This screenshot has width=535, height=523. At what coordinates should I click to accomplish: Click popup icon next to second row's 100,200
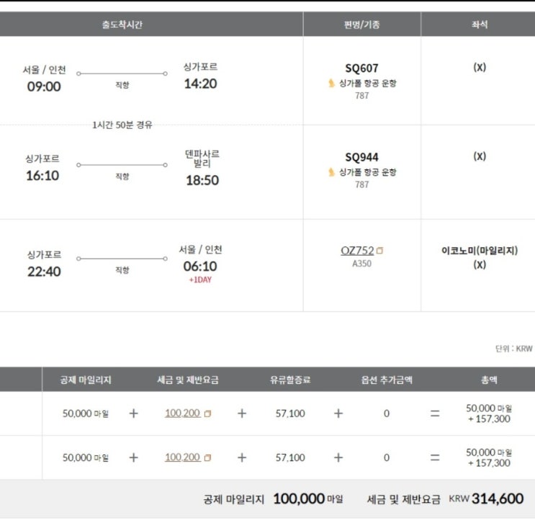[x=208, y=457]
